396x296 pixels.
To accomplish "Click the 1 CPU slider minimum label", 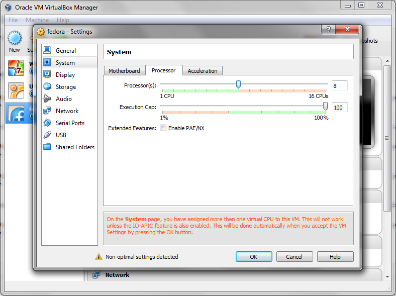I will tap(167, 96).
